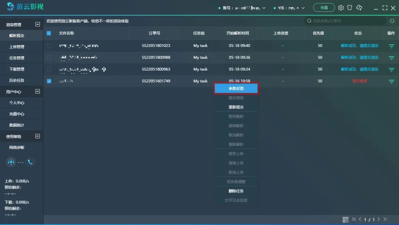This screenshot has width=399, height=225.
Task: Click 解析成功, 请提交渲染 status of first row
Action: tap(359, 46)
